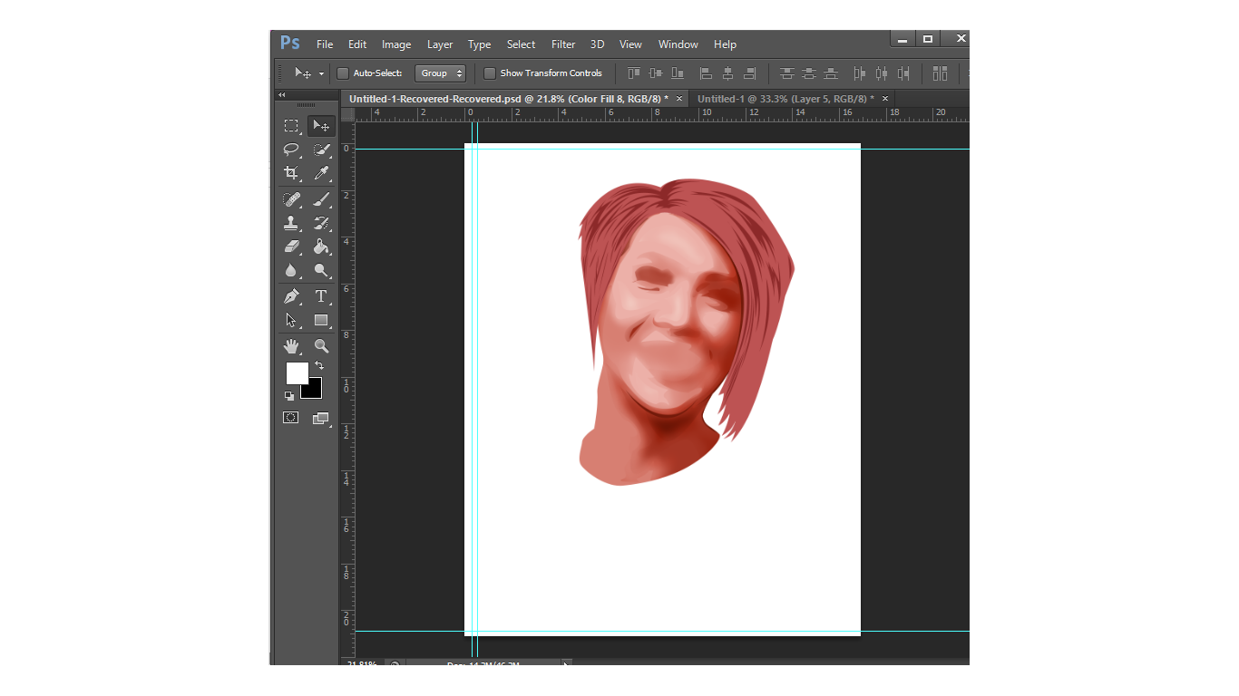Select the Eraser tool
The height and width of the screenshot is (696, 1239).
[291, 246]
